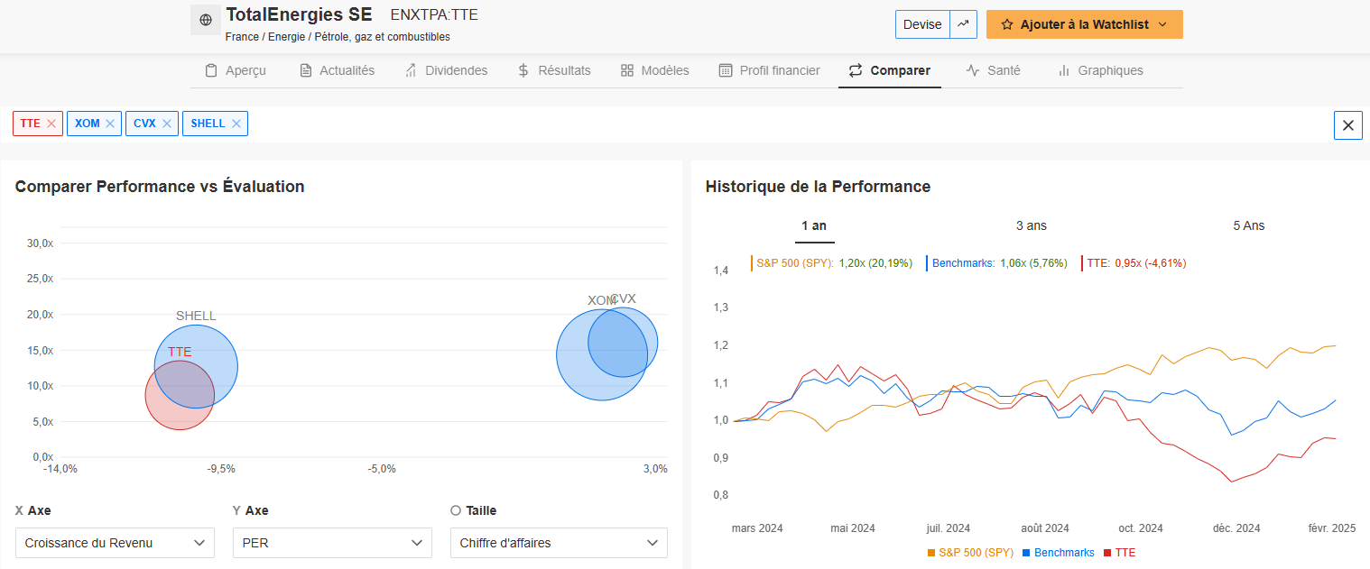Open the X Axe Croissance du Revenu dropdown
Viewport: 1370px width, 569px height.
(115, 543)
